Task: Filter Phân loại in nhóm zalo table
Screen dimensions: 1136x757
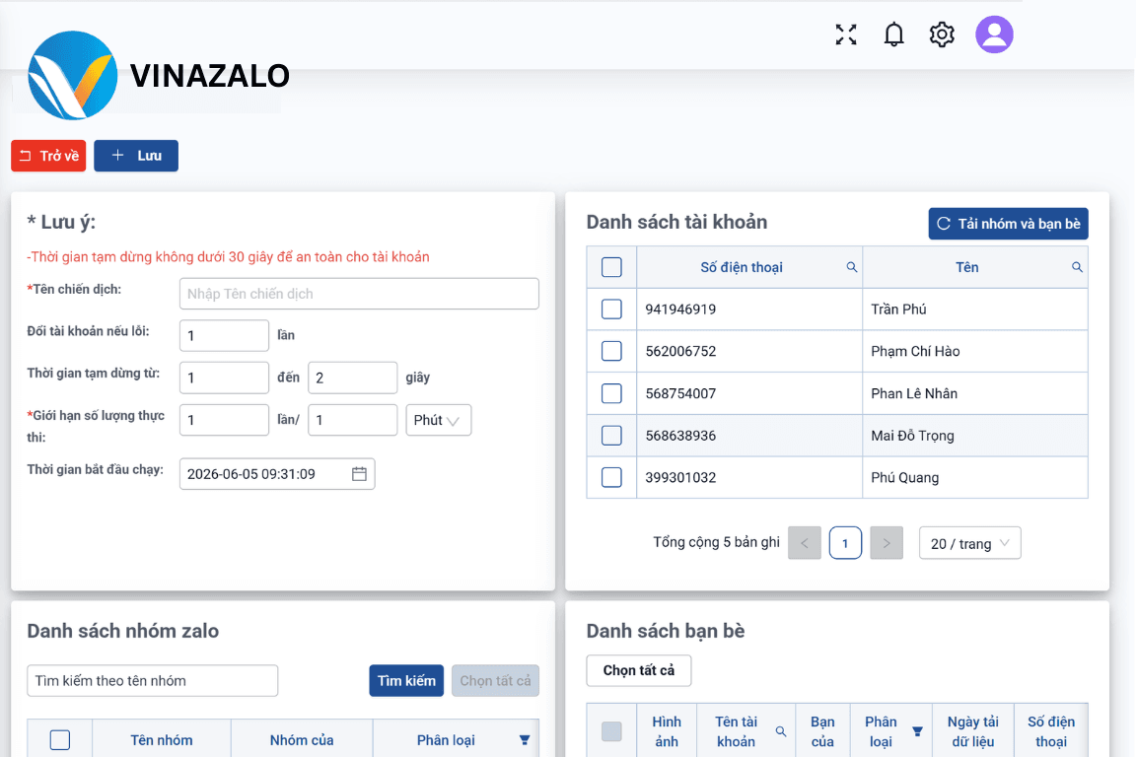Action: pos(524,740)
